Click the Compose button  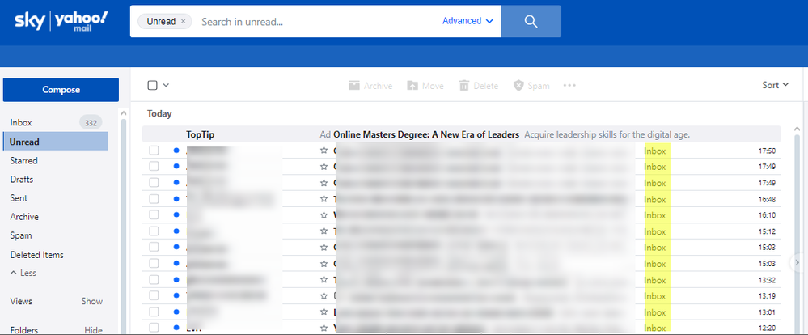[x=61, y=90]
